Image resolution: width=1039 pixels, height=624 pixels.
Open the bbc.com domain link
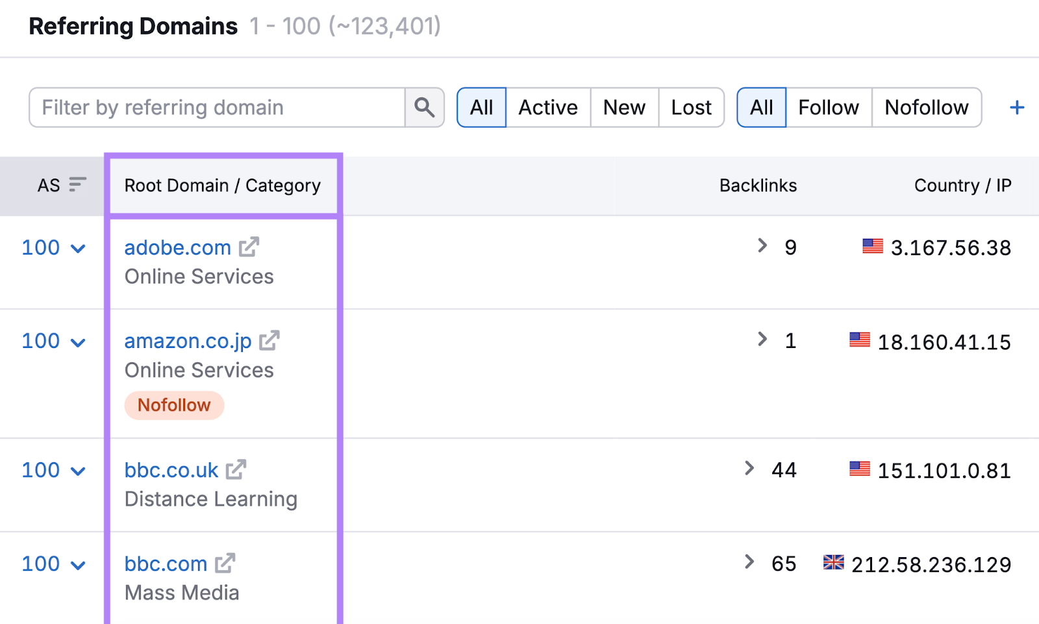[x=166, y=564]
